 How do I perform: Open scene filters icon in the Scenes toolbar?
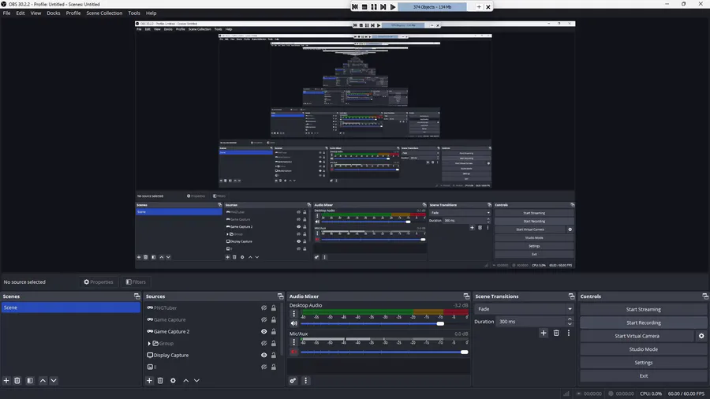click(30, 380)
